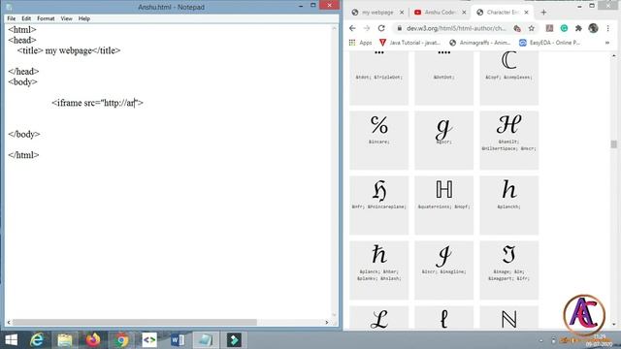The width and height of the screenshot is (621, 349).
Task: Close the Anshu Coder tab
Action: coord(464,13)
